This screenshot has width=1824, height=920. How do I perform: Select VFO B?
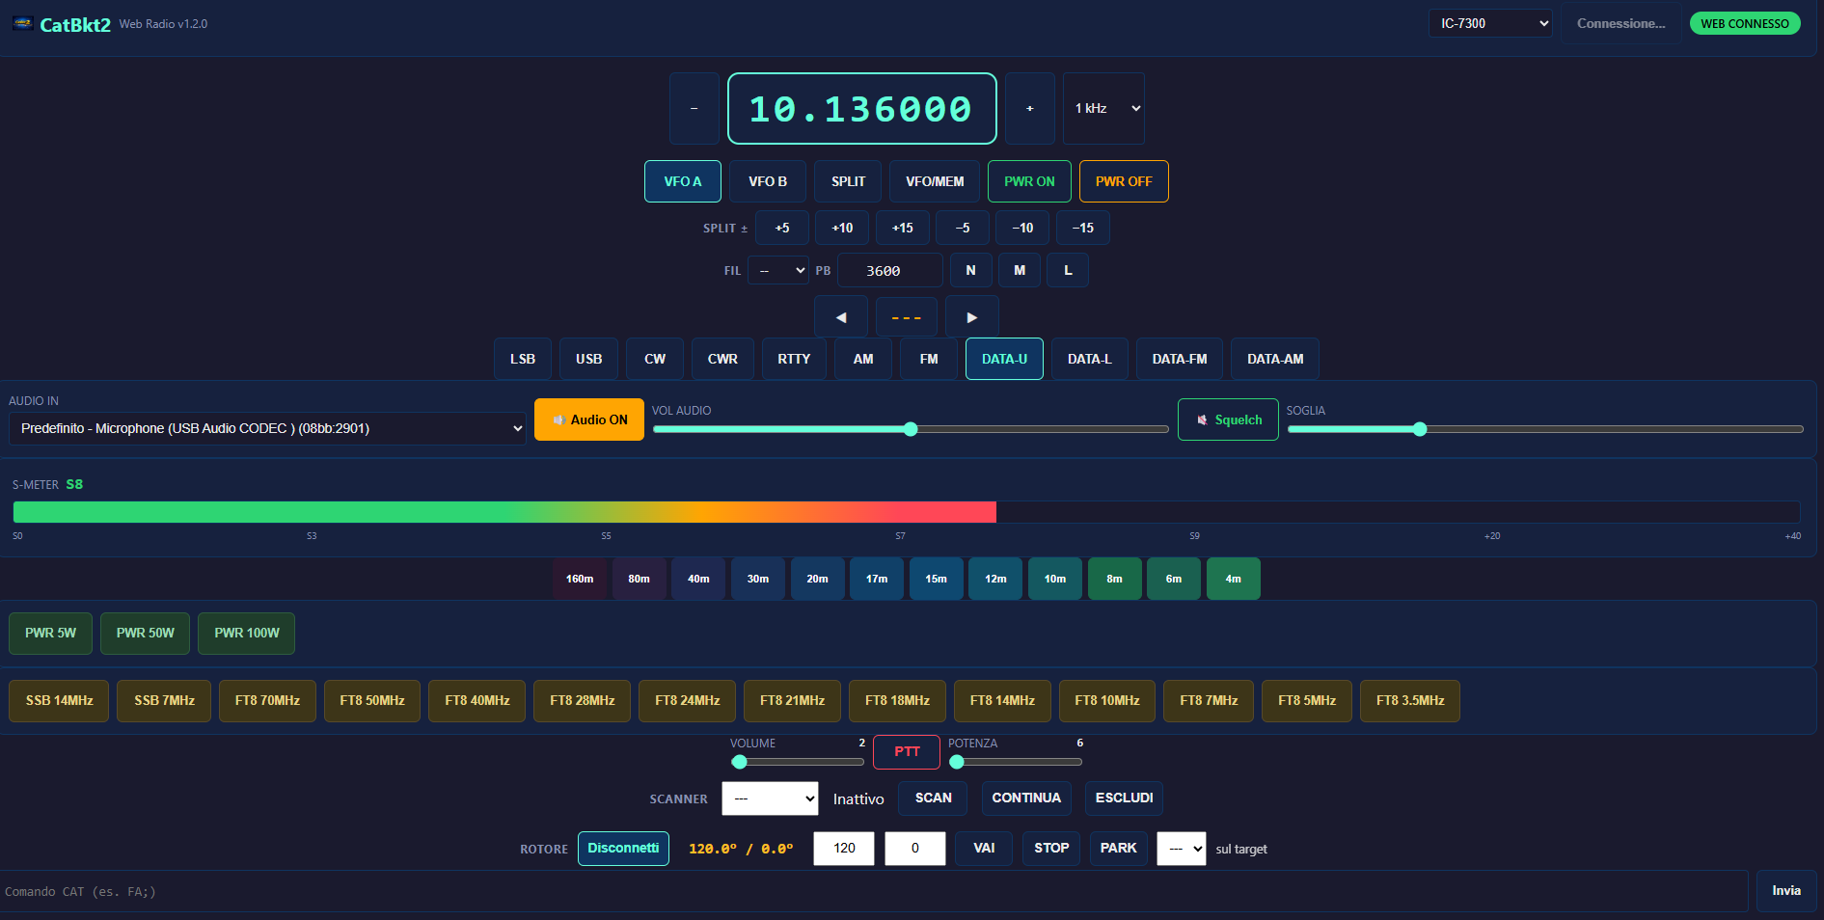point(768,181)
